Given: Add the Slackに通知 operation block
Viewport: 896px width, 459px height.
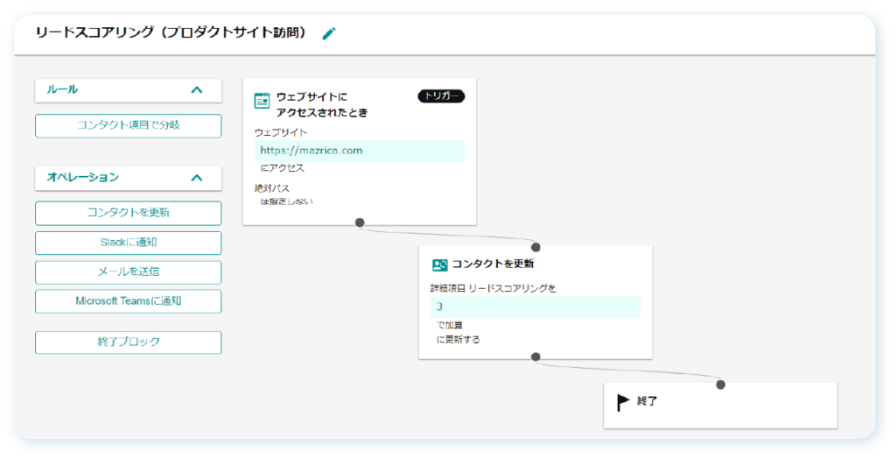Looking at the screenshot, I should click(128, 243).
